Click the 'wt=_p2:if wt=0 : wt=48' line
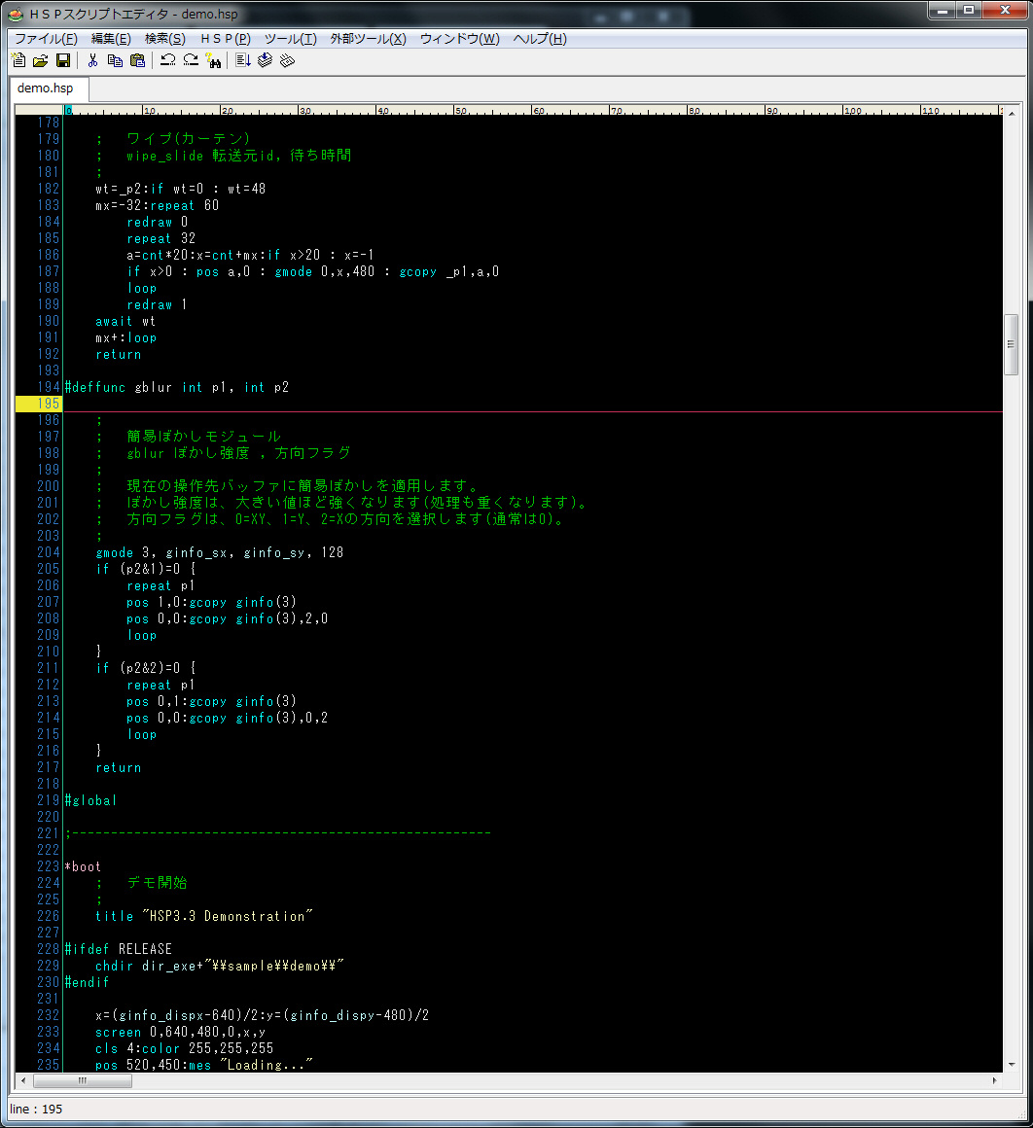The height and width of the screenshot is (1128, 1033). click(x=181, y=190)
